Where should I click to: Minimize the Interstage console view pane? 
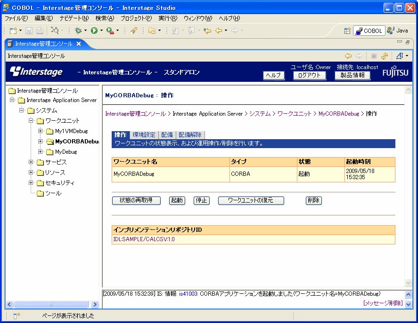(399, 41)
